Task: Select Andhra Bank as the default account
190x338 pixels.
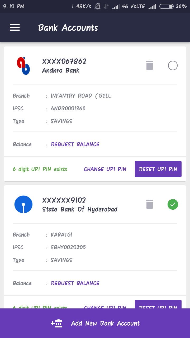Action: tap(173, 65)
